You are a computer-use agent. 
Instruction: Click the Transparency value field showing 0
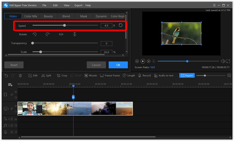pos(106,43)
